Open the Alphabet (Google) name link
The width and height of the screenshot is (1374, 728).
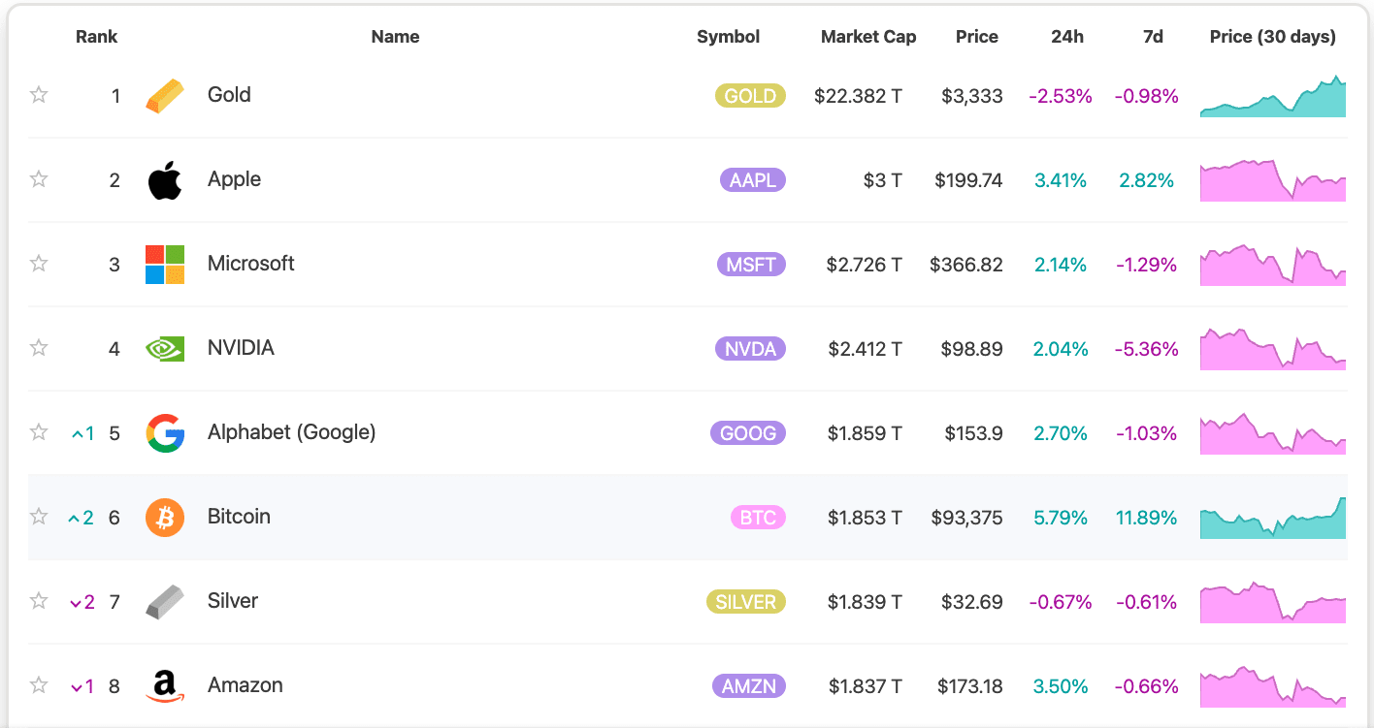291,432
